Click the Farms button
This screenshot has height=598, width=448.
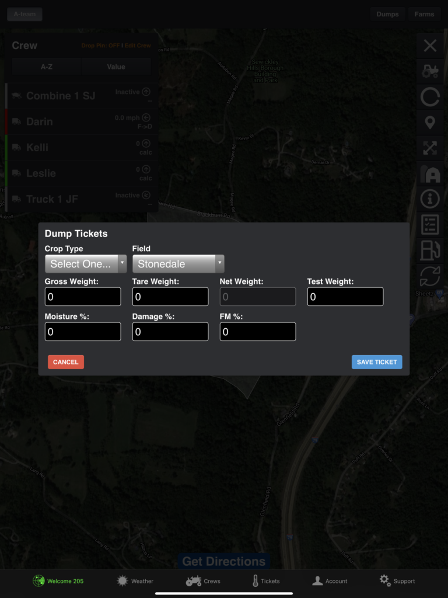pos(425,14)
